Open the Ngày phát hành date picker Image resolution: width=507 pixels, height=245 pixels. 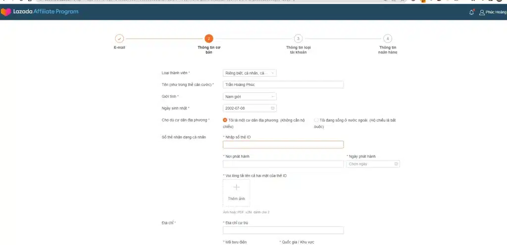pyautogui.click(x=373, y=164)
